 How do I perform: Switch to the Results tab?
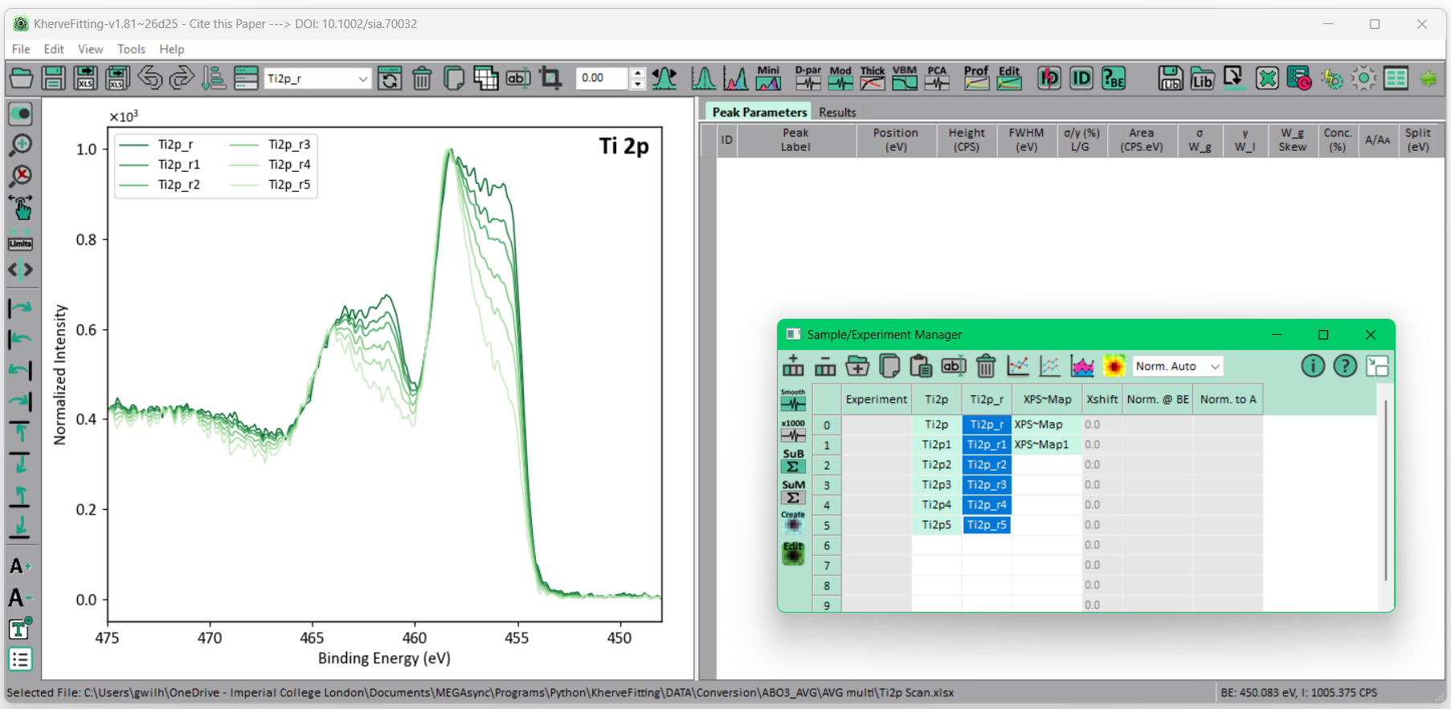837,112
